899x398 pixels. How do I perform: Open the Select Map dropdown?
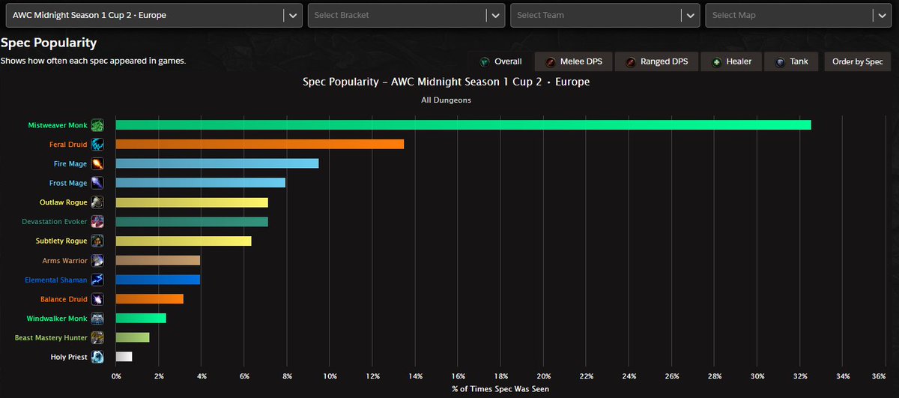pyautogui.click(x=799, y=15)
